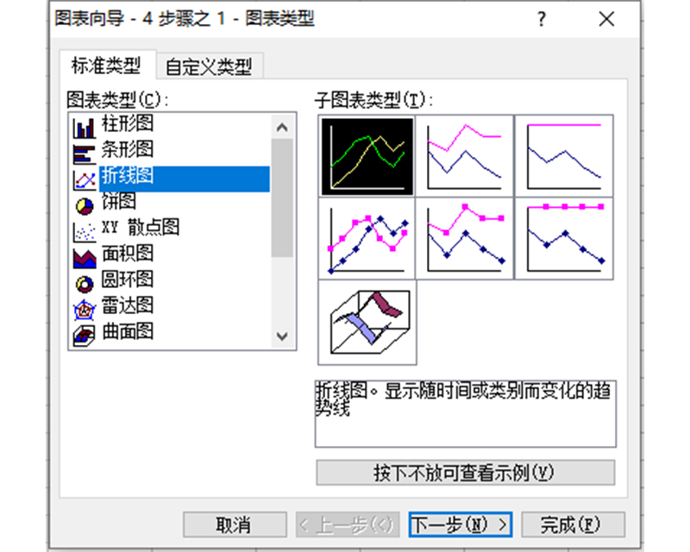Viewport: 690px width, 552px height.
Task: Pick 100% stacked line with markers
Action: coord(564,239)
